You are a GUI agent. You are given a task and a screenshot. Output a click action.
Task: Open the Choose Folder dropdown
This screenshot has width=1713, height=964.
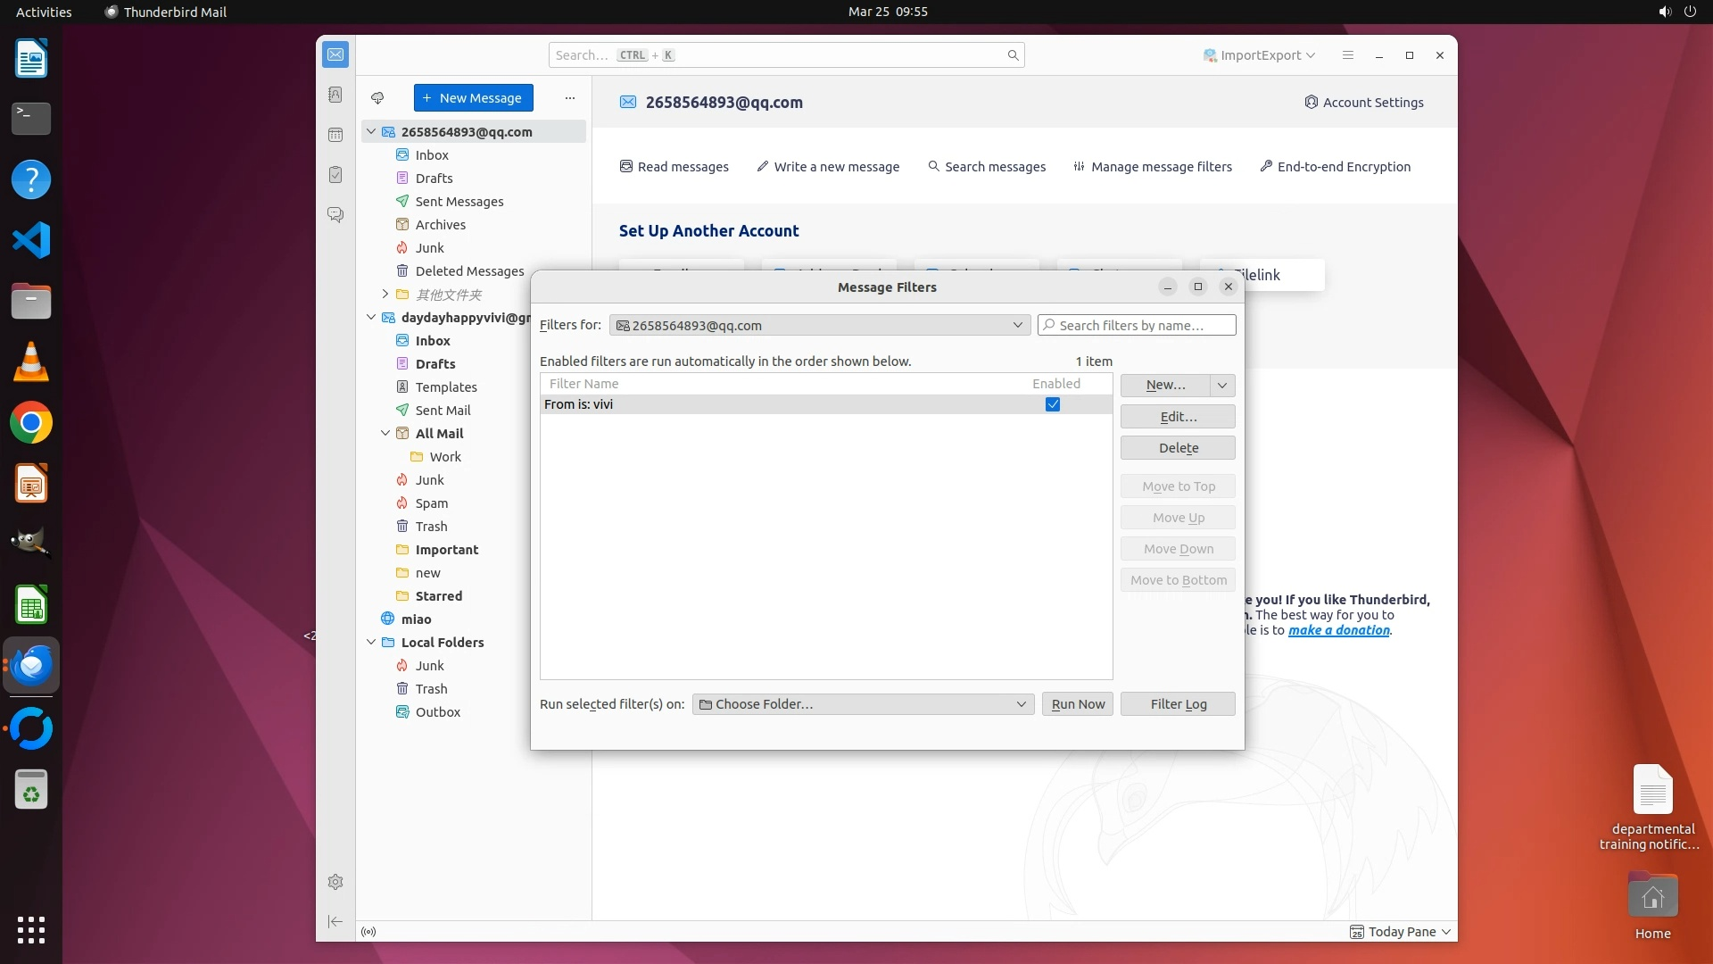863,704
